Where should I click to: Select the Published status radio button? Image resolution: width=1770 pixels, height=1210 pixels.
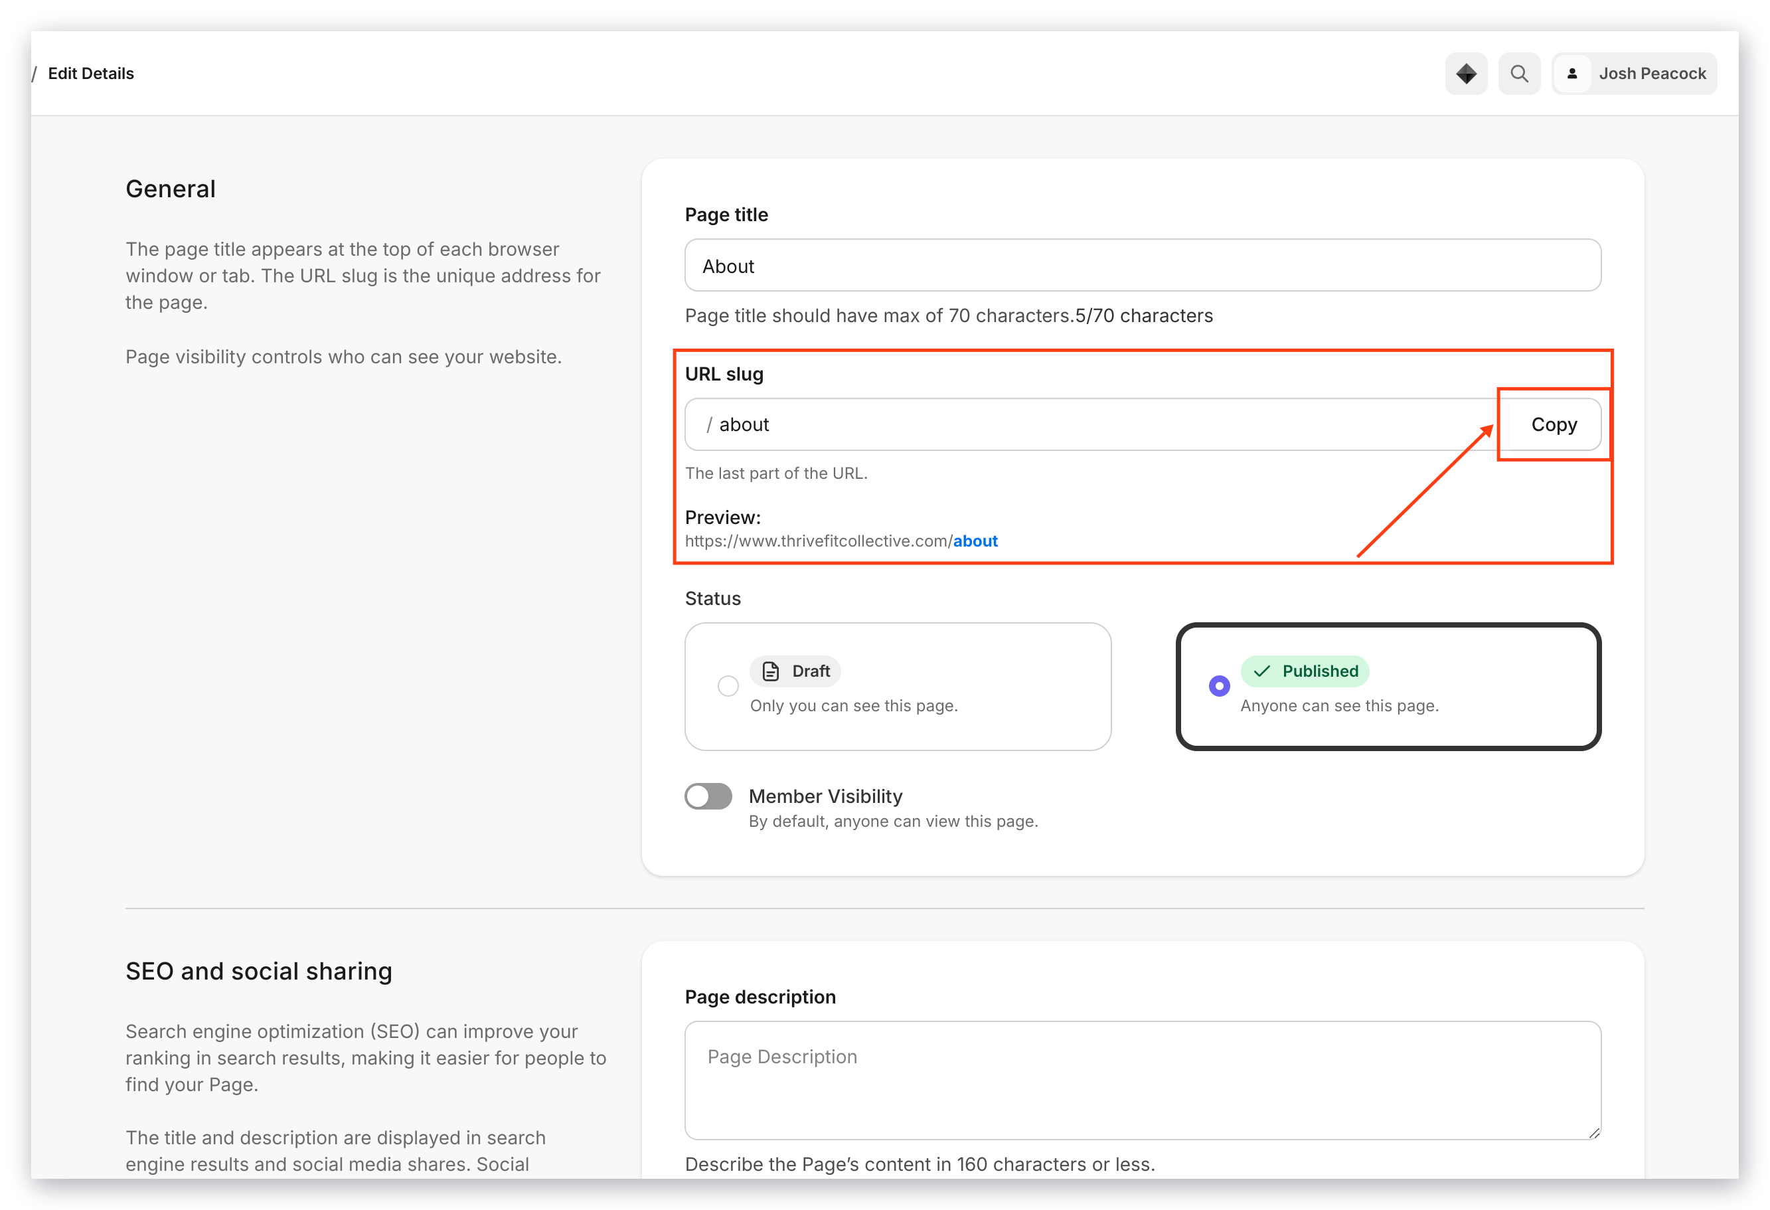click(1218, 686)
